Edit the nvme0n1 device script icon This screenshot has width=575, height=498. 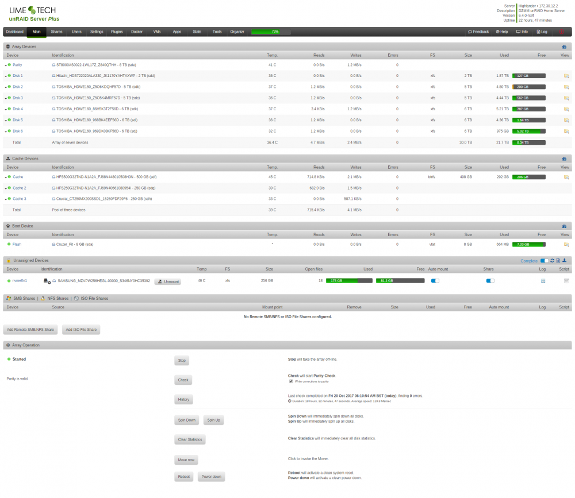566,281
